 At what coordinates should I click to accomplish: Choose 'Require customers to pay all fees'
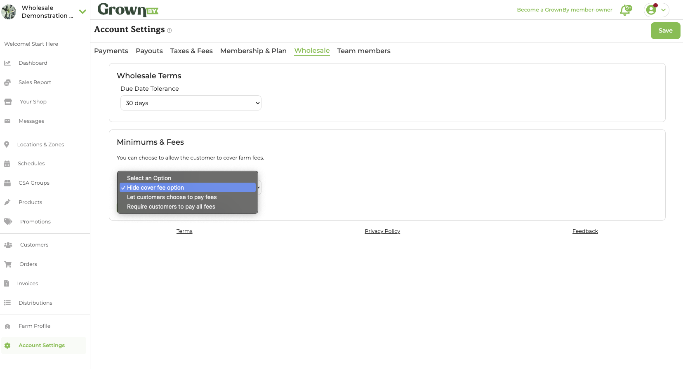point(188,207)
